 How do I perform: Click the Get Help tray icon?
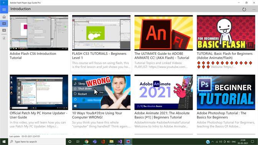pyautogui.click(x=208, y=142)
